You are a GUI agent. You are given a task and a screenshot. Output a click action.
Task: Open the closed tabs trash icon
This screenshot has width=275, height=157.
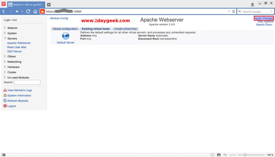pyautogui.click(x=252, y=5)
